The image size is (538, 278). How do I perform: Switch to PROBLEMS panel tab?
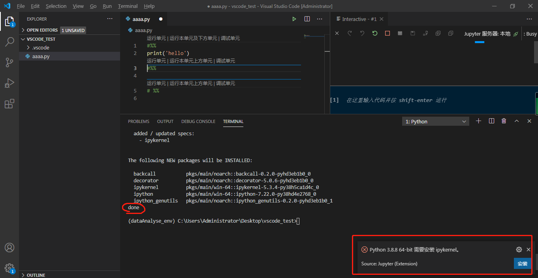tap(139, 121)
